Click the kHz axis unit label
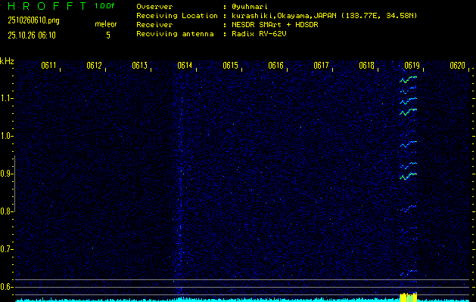 [7, 61]
